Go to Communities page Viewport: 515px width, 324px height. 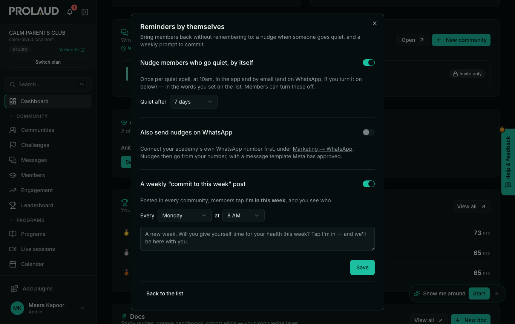pos(48,130)
